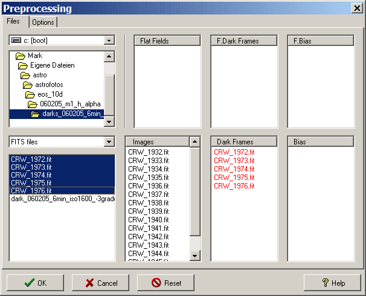
Task: Open the FITS files type dropdown
Action: 109,142
